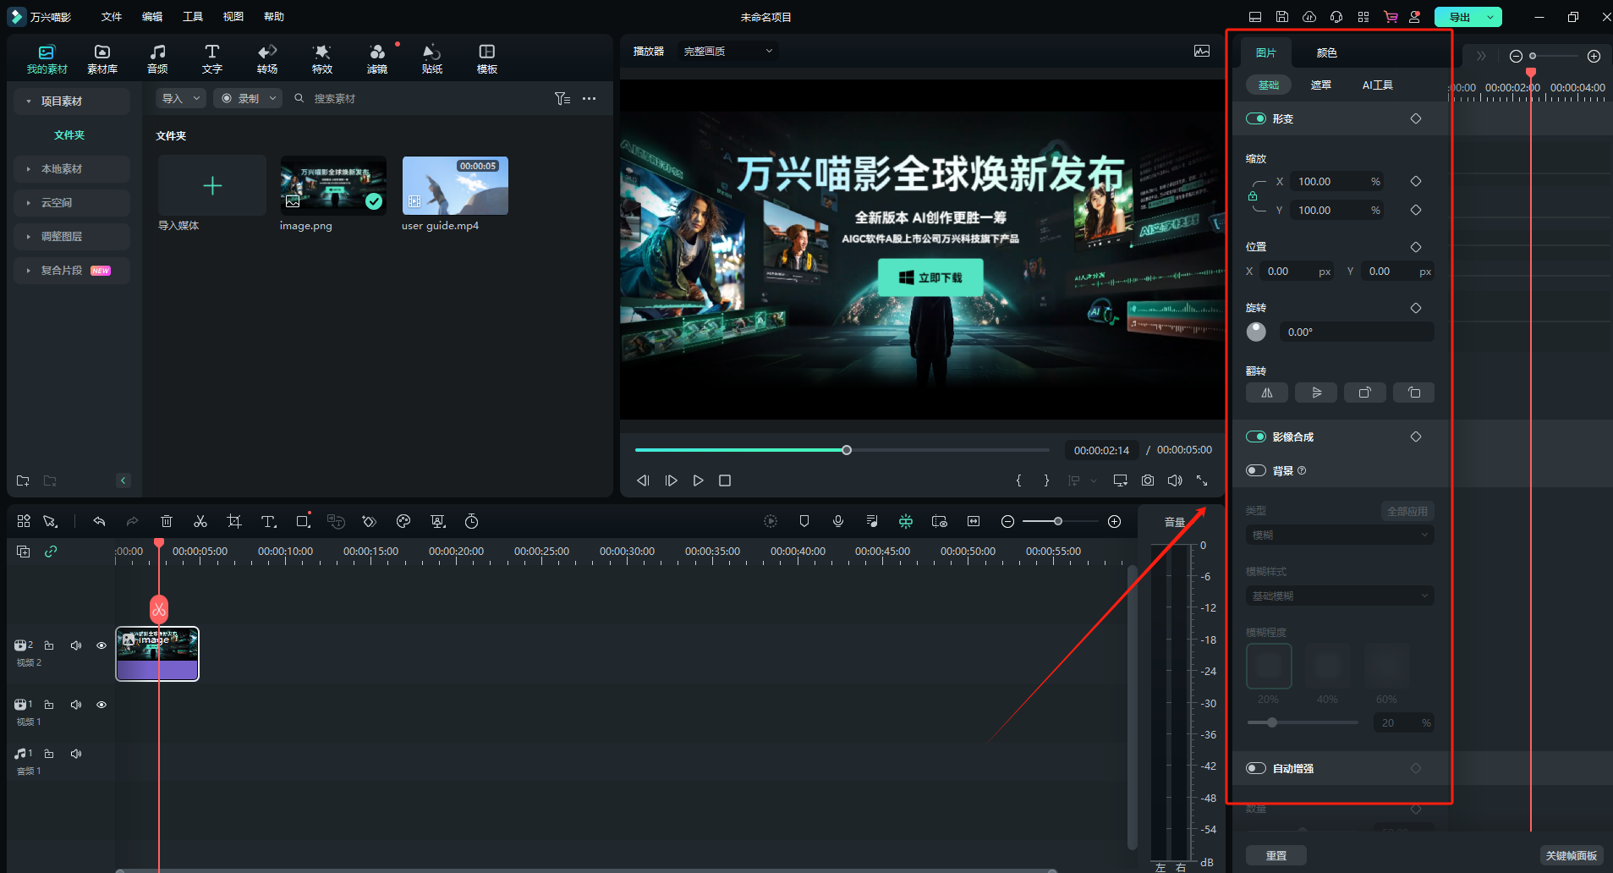Stop the preview playback
1613x873 pixels.
[725, 480]
